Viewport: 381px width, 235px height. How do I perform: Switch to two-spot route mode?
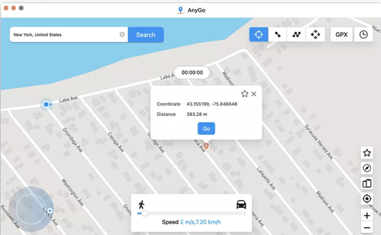coord(277,34)
